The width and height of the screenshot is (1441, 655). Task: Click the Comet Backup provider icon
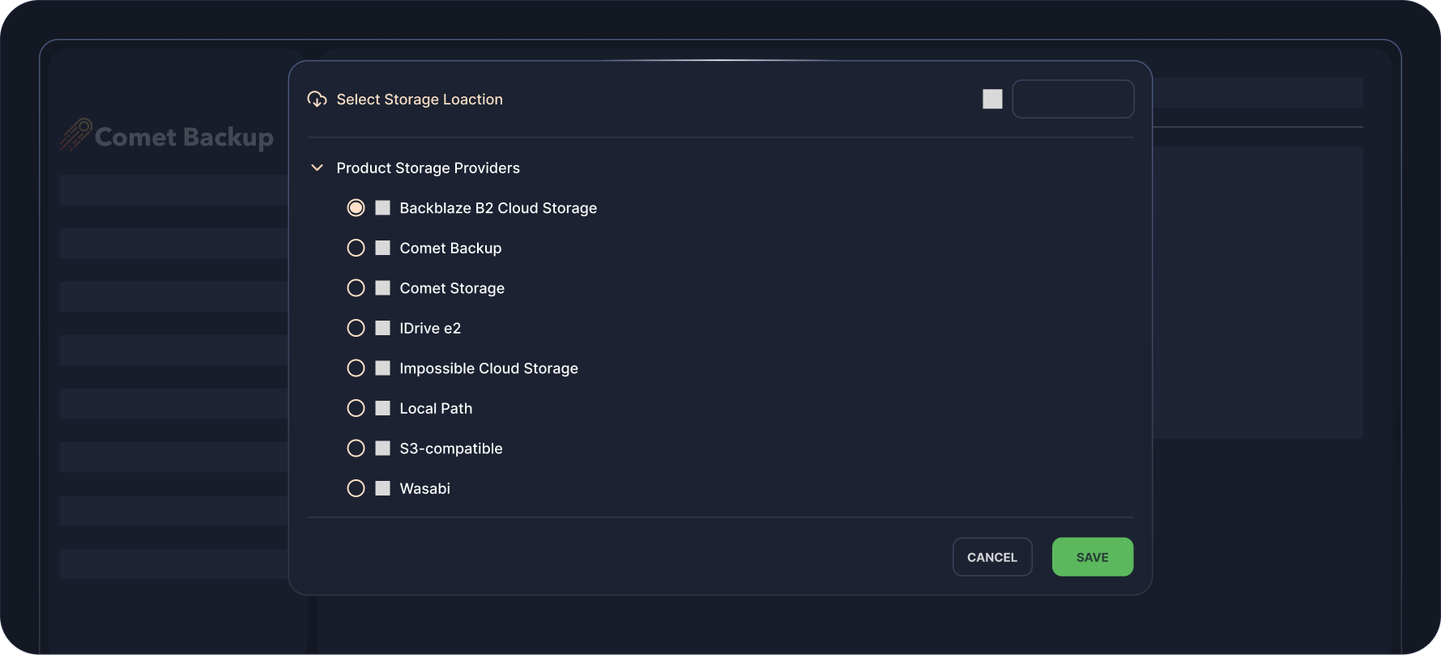(x=383, y=248)
